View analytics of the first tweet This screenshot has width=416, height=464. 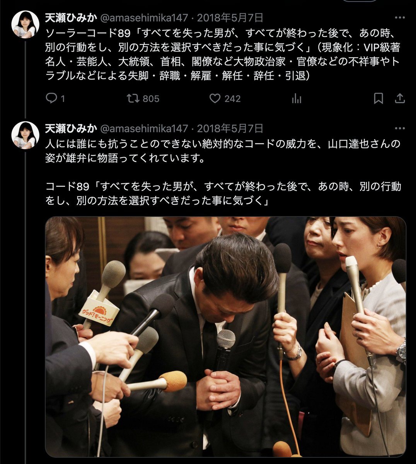coord(297,99)
